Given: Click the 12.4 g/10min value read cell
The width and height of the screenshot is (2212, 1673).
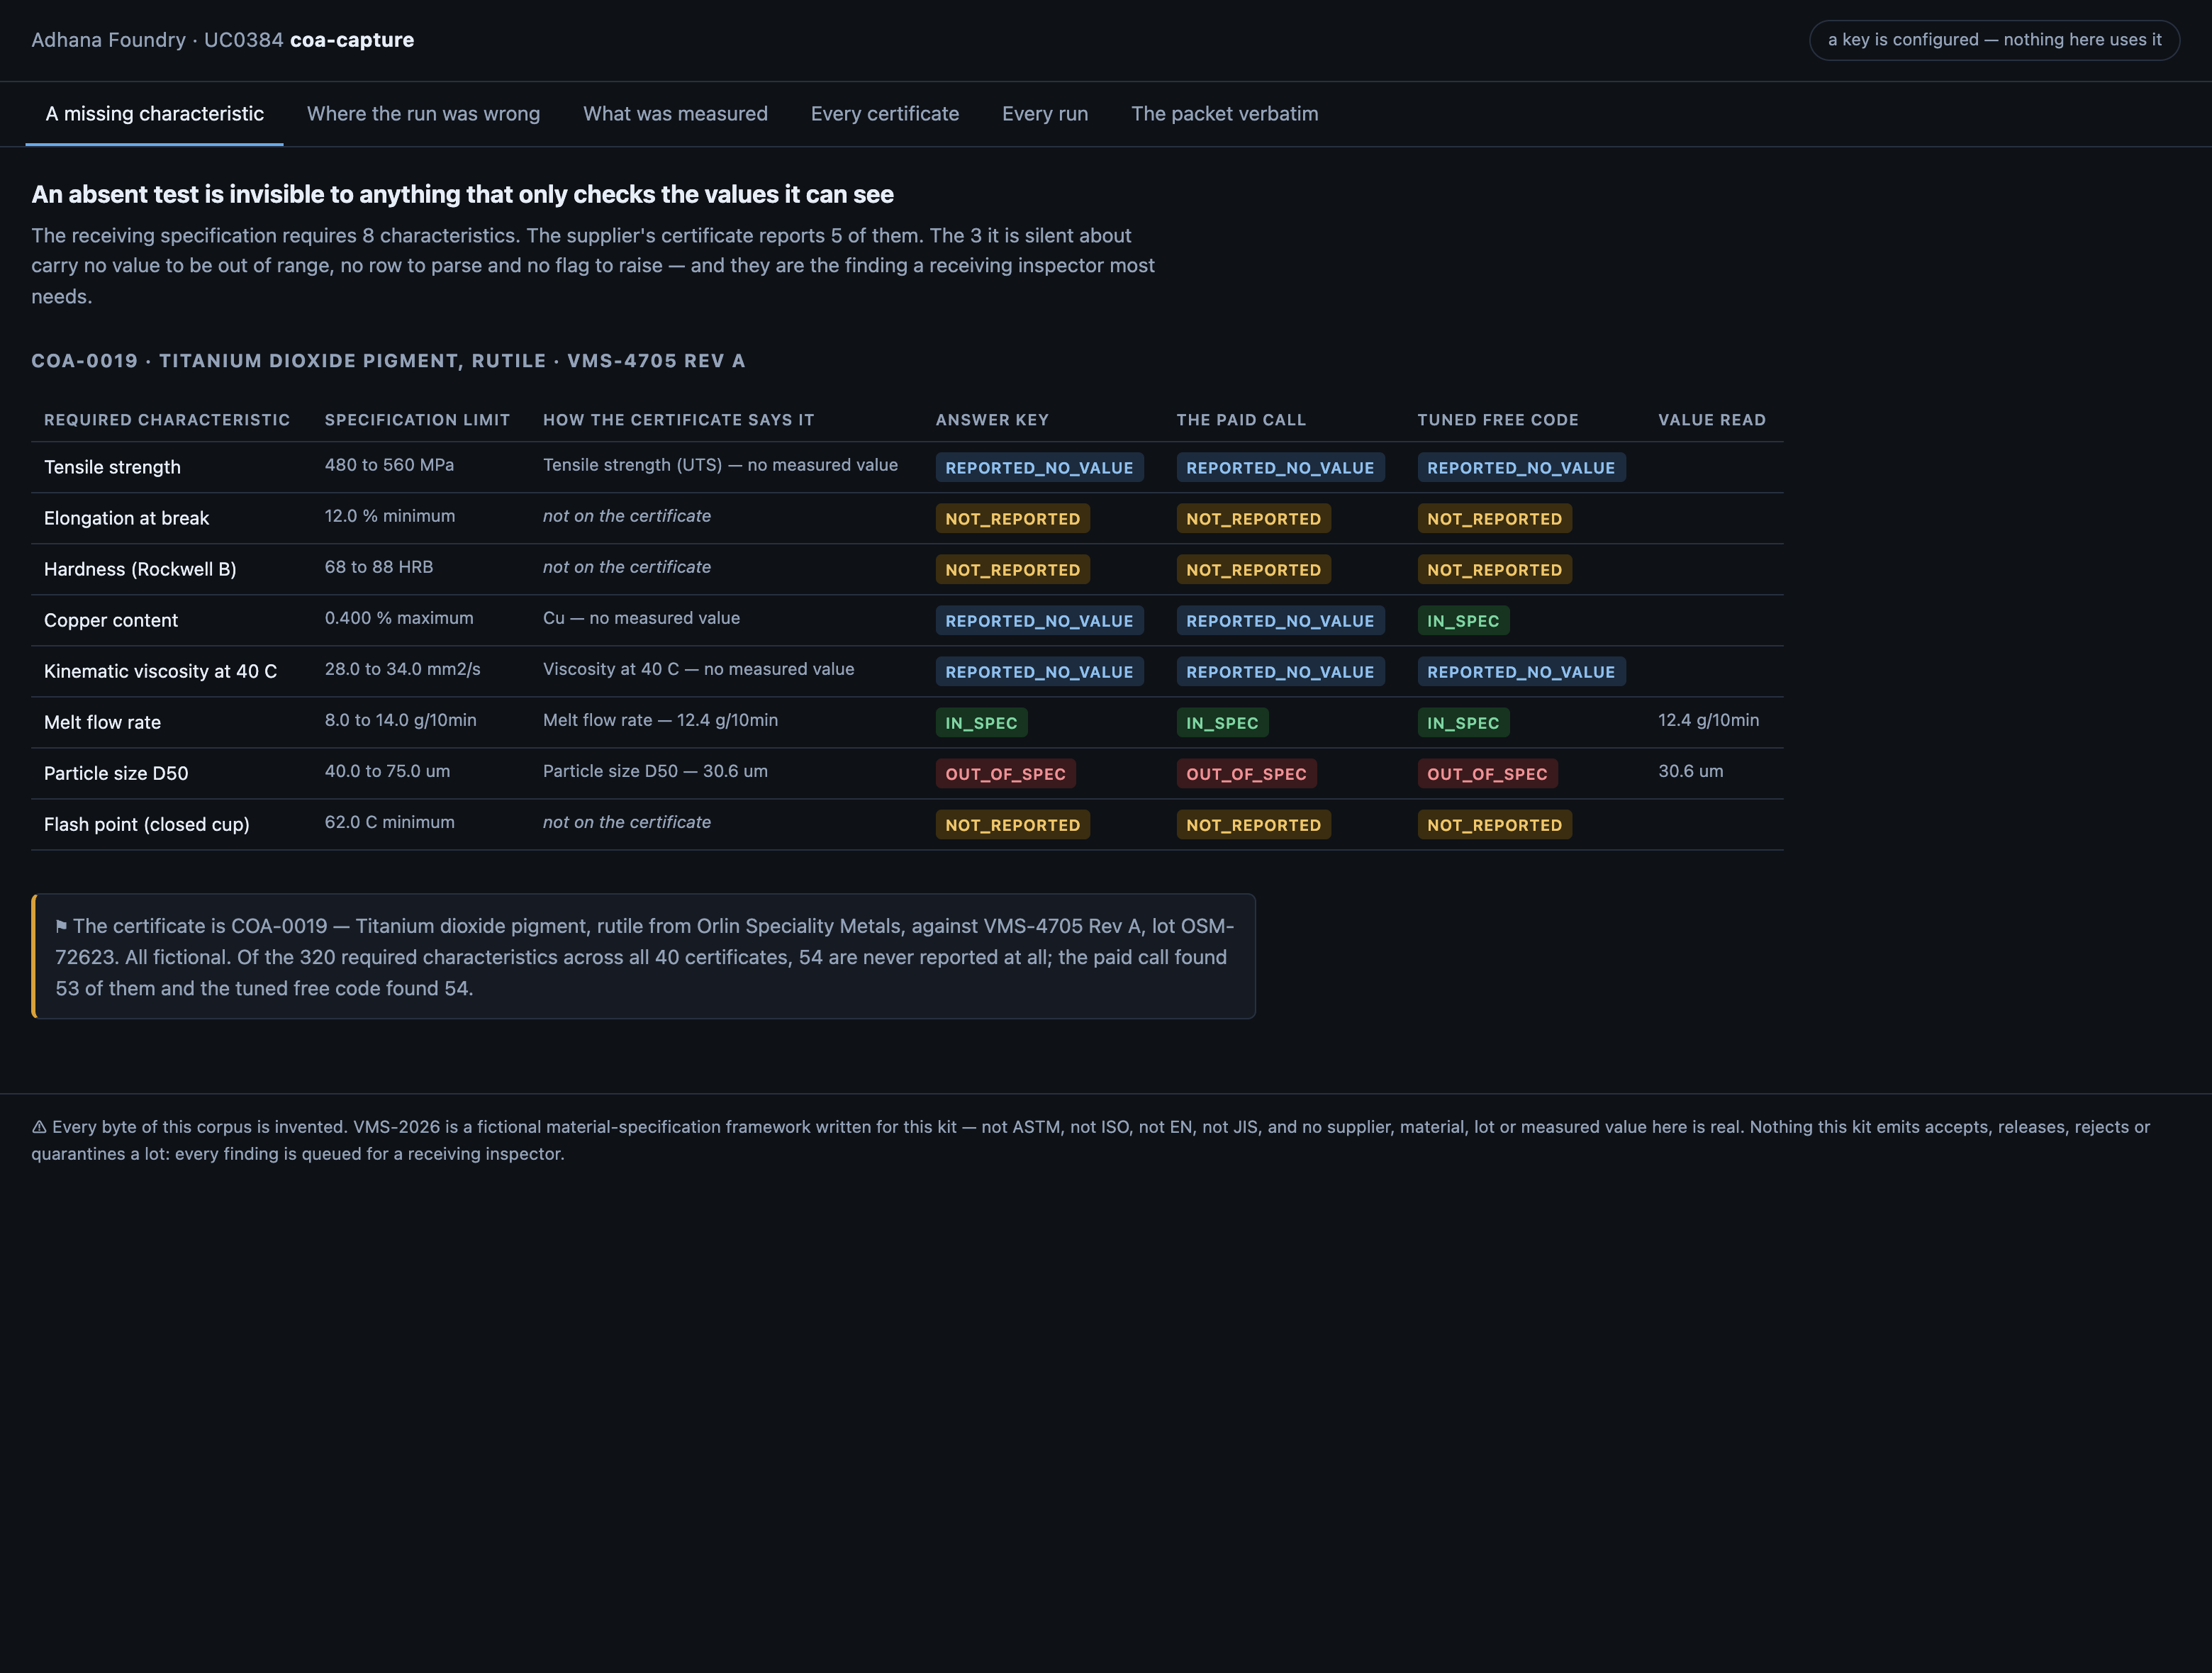Looking at the screenshot, I should [1708, 720].
